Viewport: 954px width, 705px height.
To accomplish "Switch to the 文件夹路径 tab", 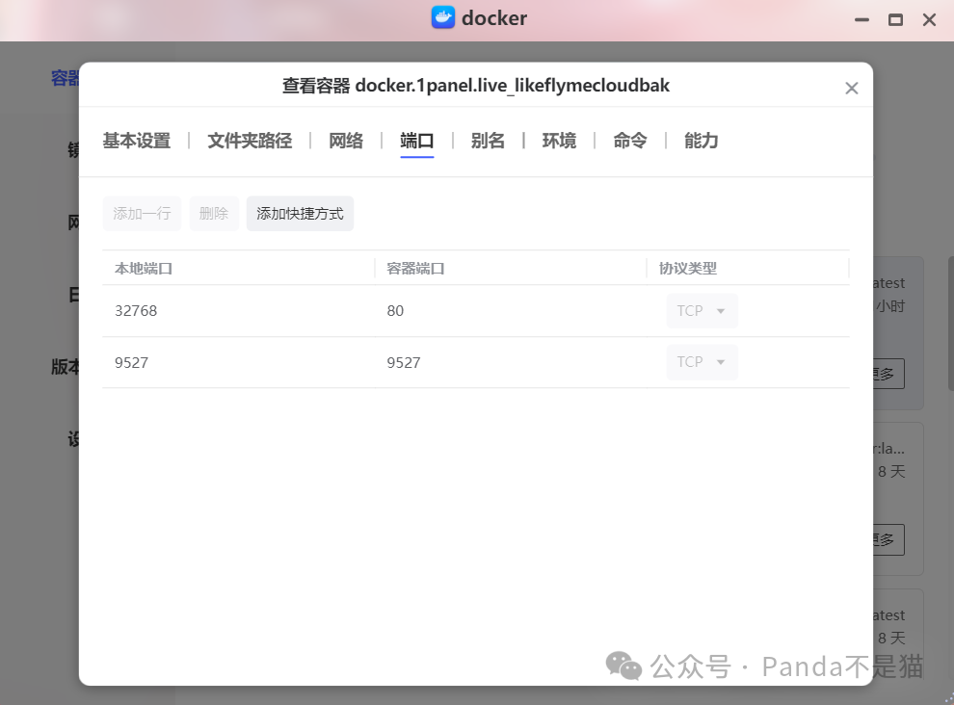I will [x=250, y=141].
